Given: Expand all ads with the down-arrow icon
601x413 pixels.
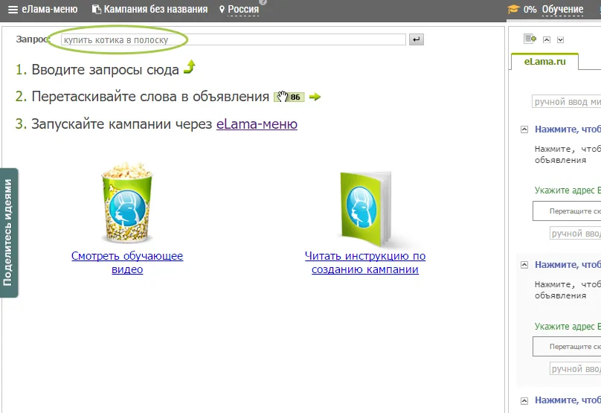Looking at the screenshot, I should point(560,40).
